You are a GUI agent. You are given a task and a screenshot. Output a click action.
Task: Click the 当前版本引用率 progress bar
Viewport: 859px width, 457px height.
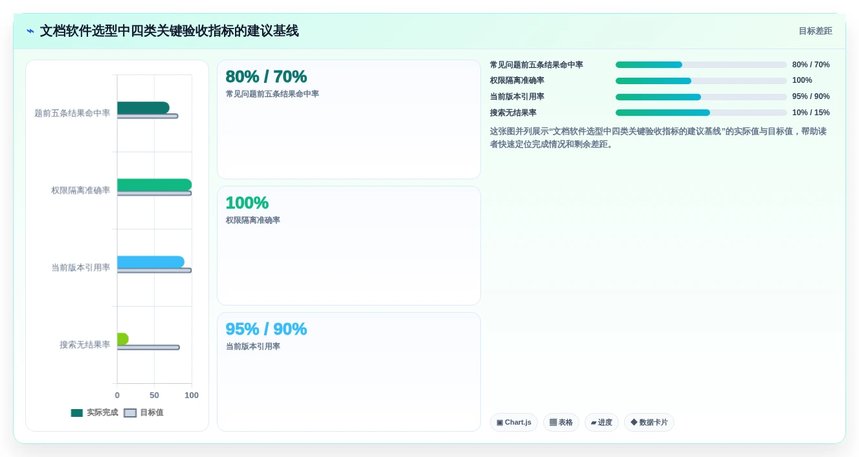(701, 97)
